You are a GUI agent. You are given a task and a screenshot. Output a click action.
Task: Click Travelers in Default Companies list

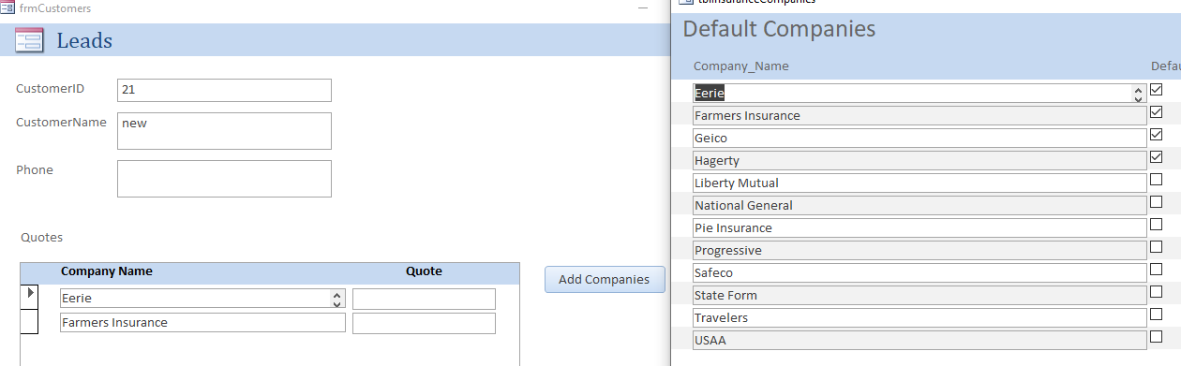click(920, 318)
